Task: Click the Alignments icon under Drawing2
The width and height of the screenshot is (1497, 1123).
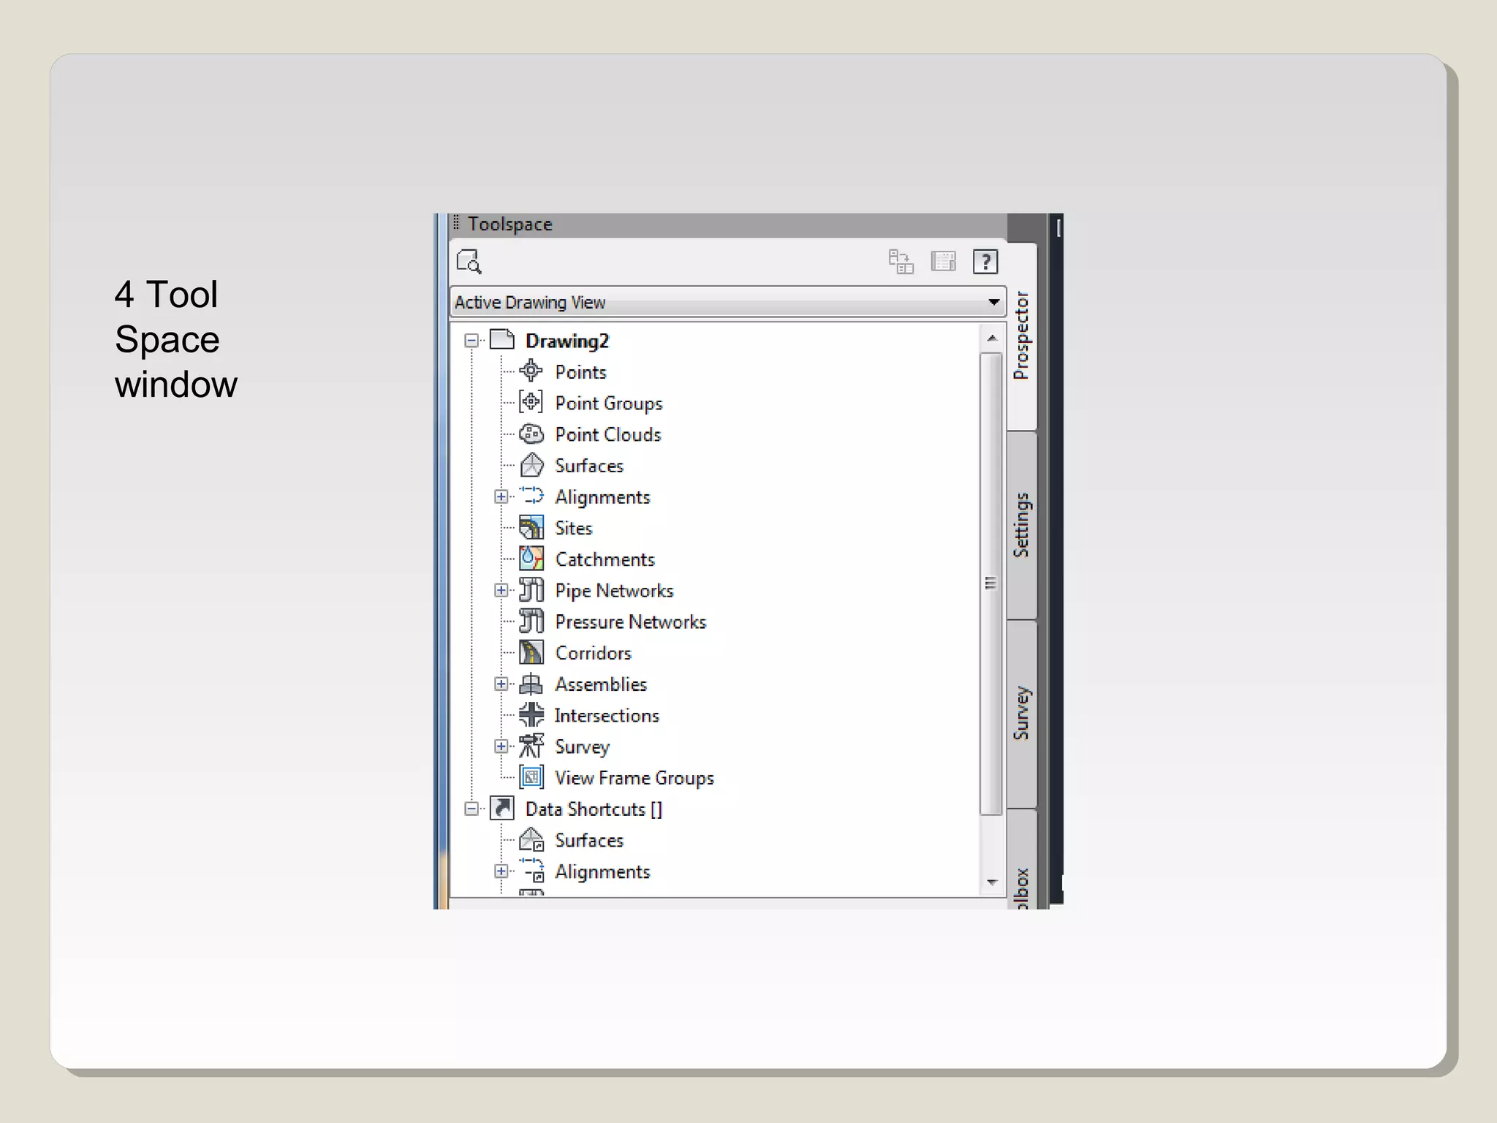Action: pyautogui.click(x=531, y=496)
